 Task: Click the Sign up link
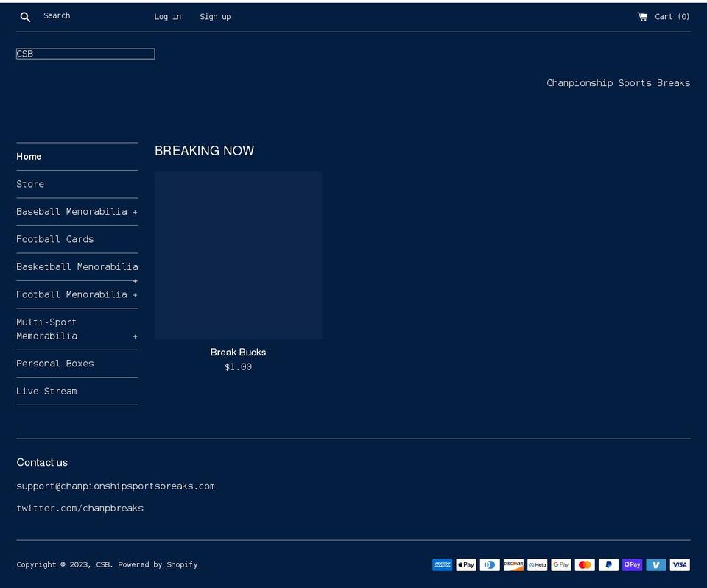tap(215, 16)
